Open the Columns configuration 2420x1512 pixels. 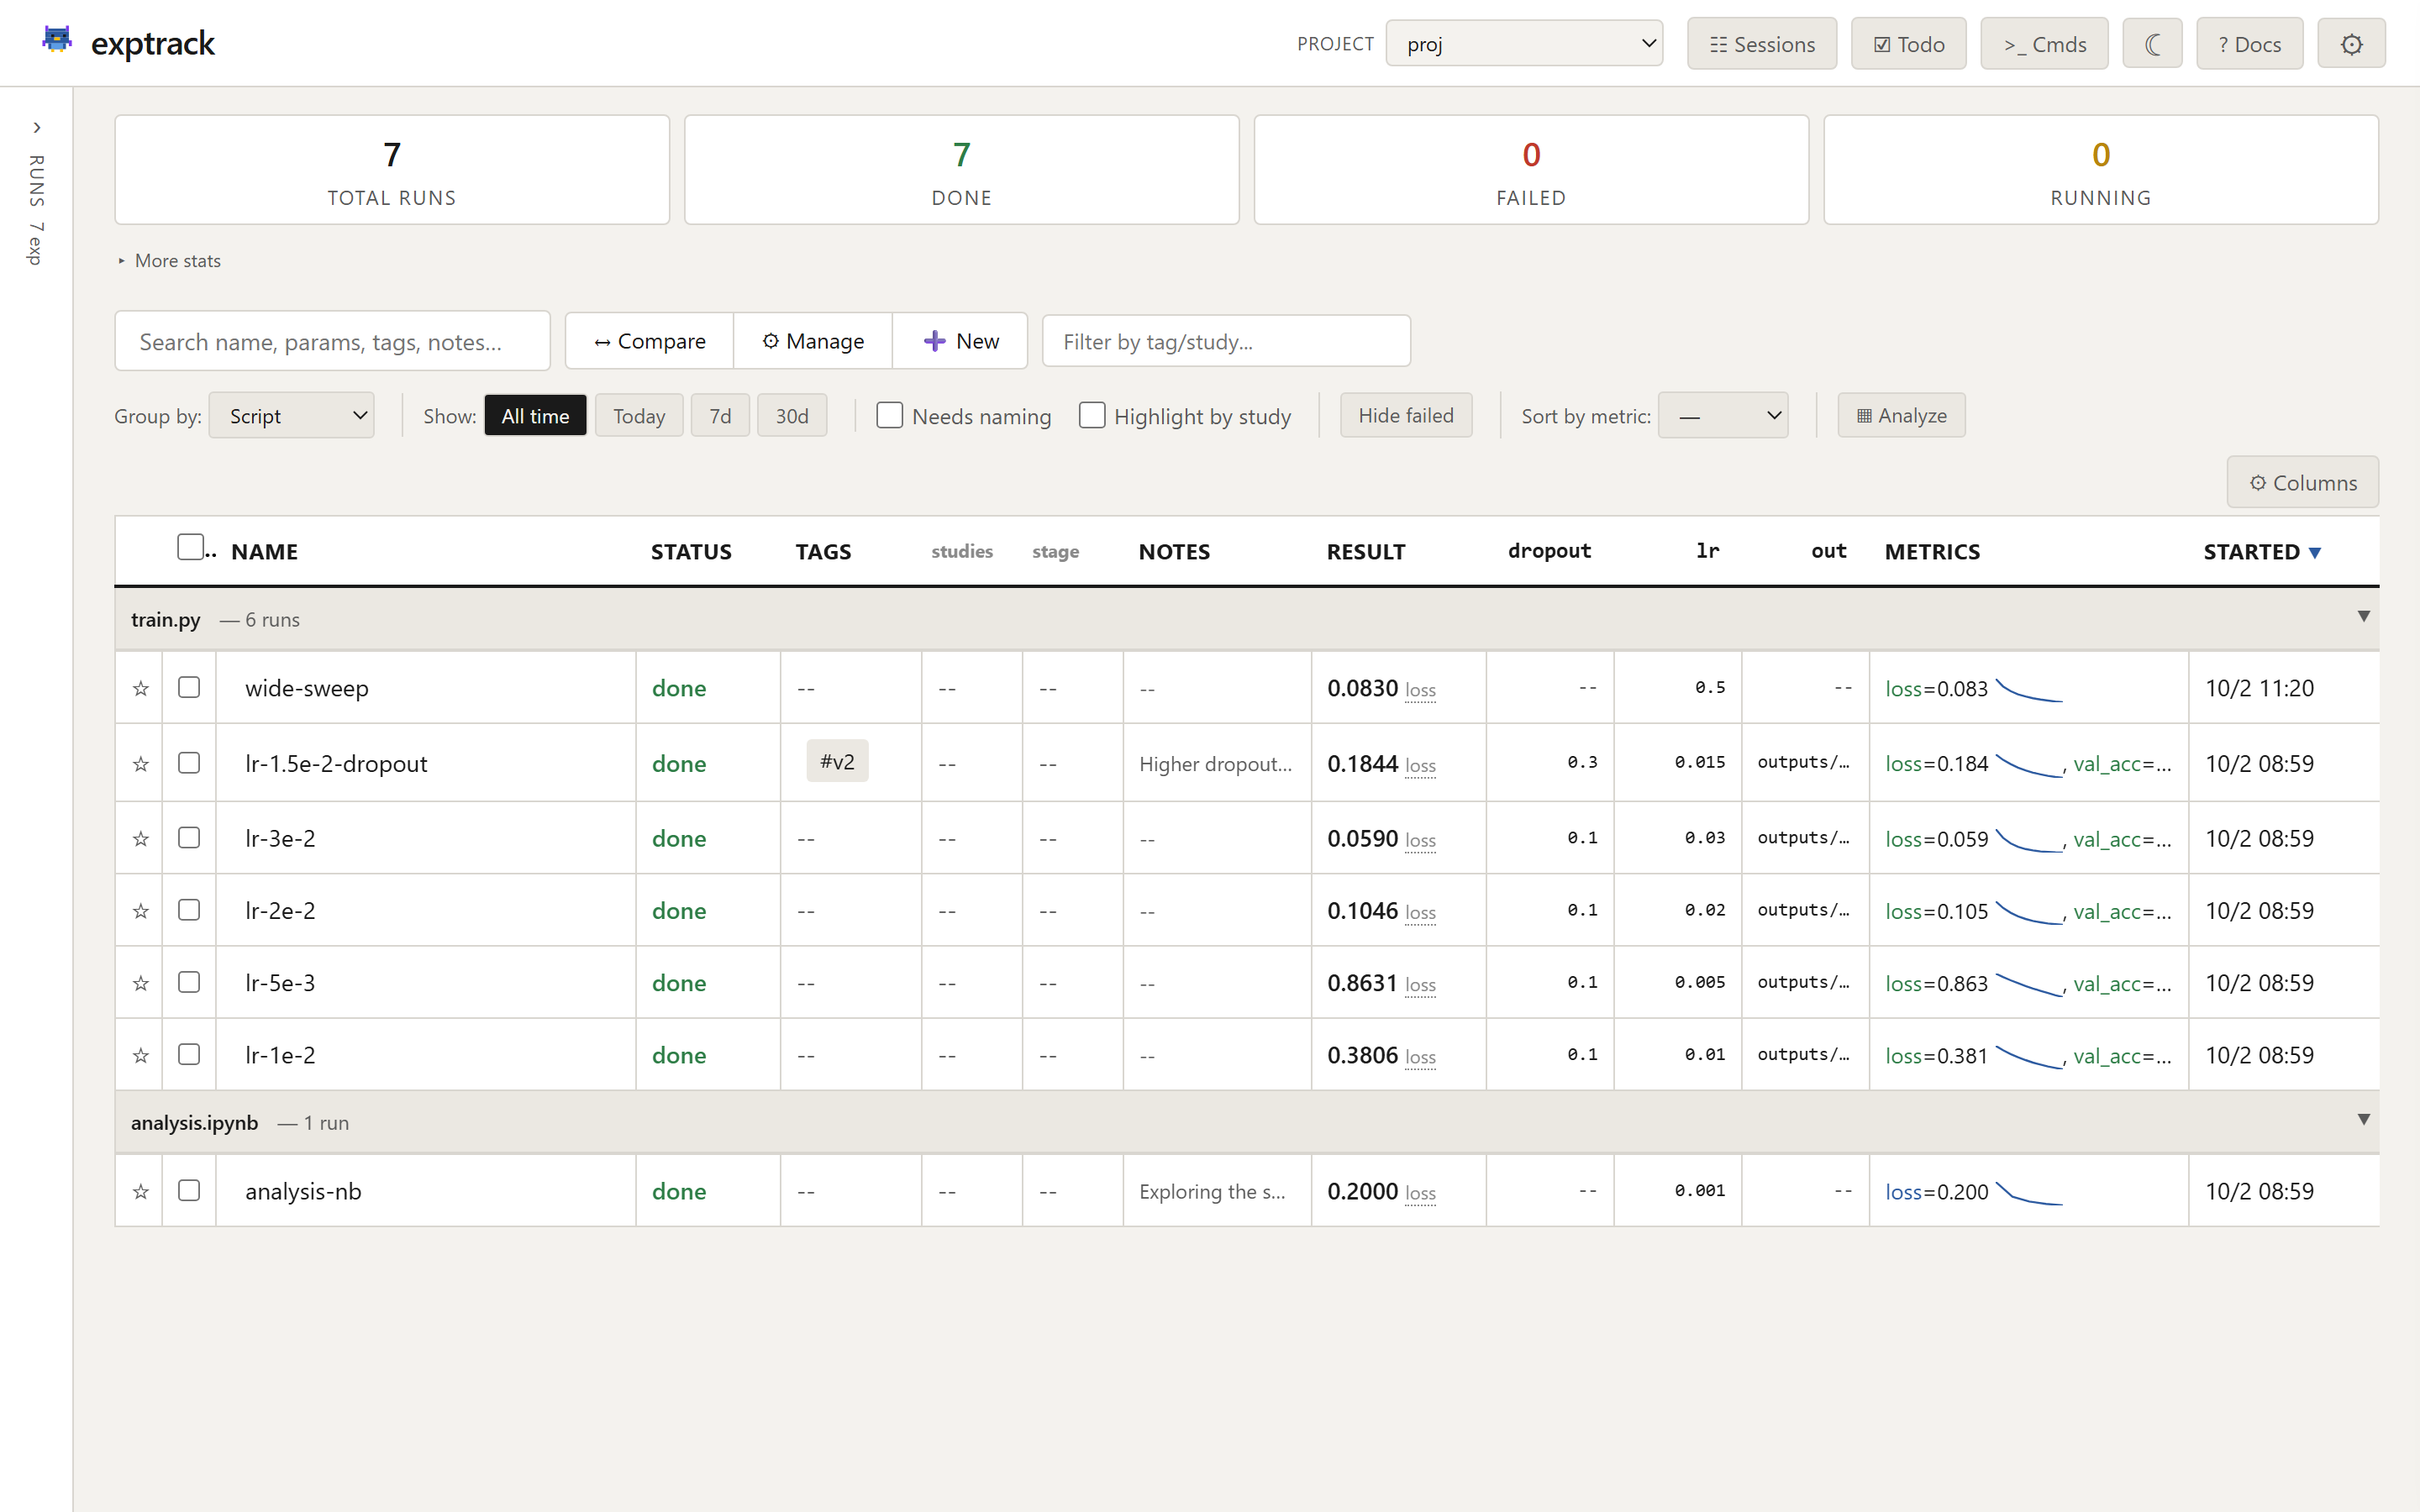click(x=2302, y=483)
